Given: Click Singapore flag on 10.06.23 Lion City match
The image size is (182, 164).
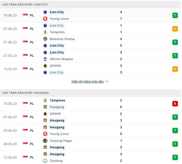Looking at the screenshot, I should [x=25, y=15].
